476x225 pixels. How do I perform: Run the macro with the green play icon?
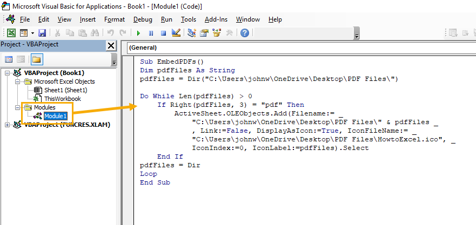point(139,33)
